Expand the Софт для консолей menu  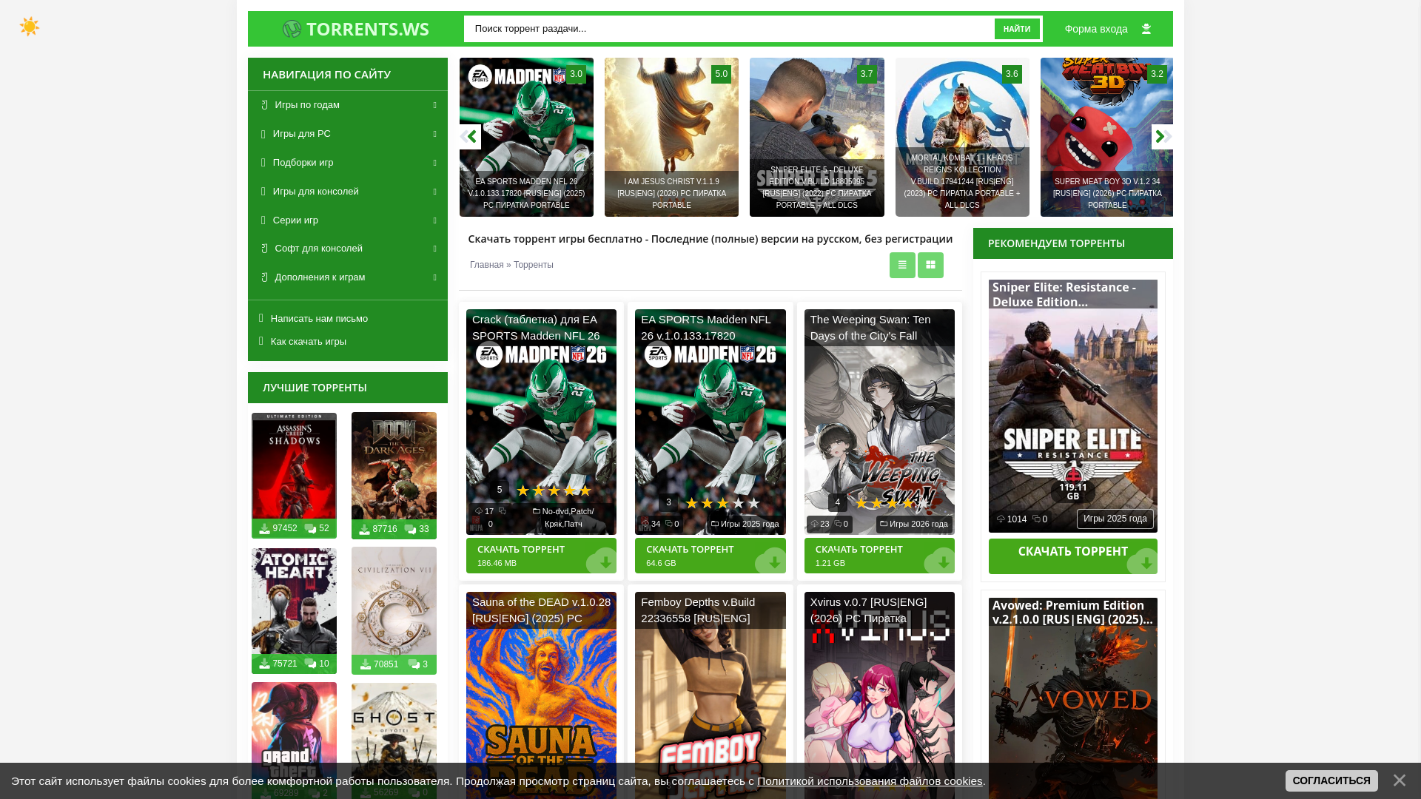(x=348, y=249)
